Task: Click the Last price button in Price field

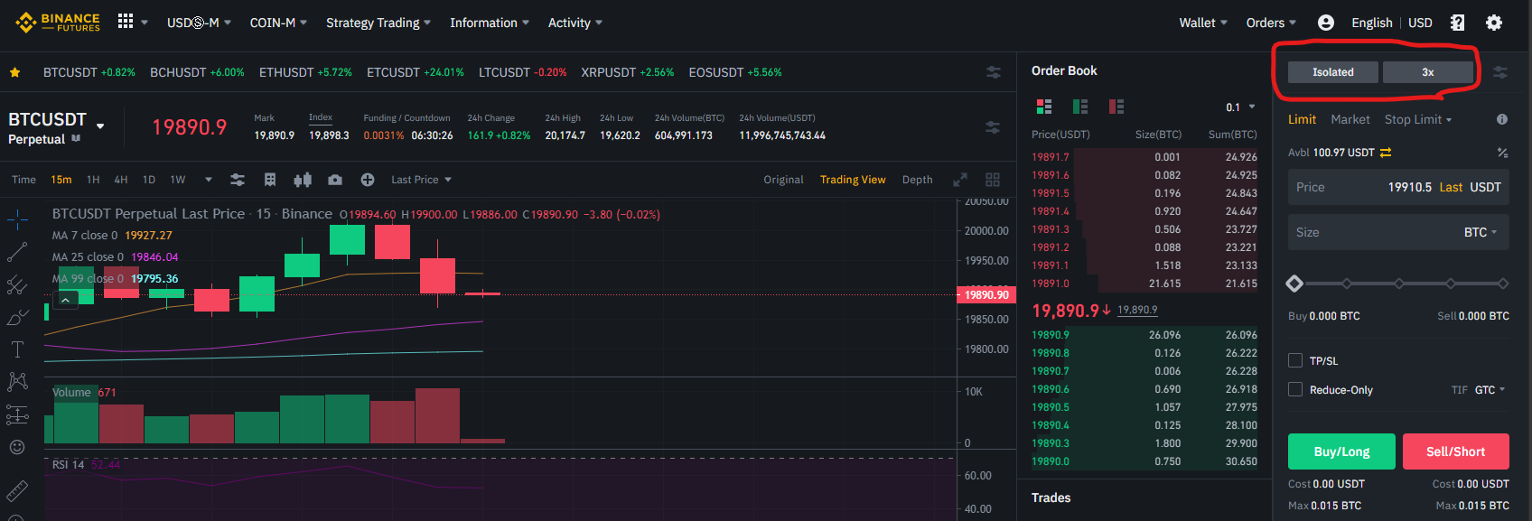Action: (1451, 187)
